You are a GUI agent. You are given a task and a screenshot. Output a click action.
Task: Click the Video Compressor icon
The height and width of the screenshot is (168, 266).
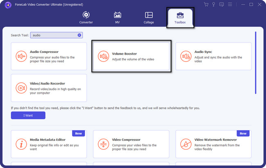(x=104, y=144)
